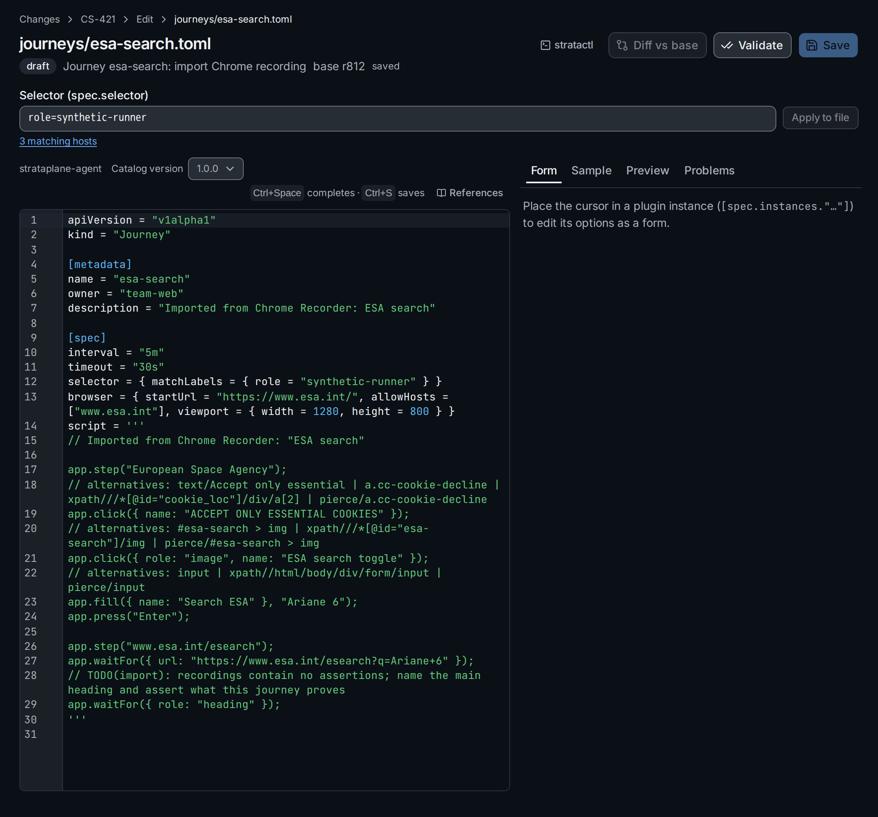Open the Preview tab
Image resolution: width=878 pixels, height=817 pixels.
647,171
